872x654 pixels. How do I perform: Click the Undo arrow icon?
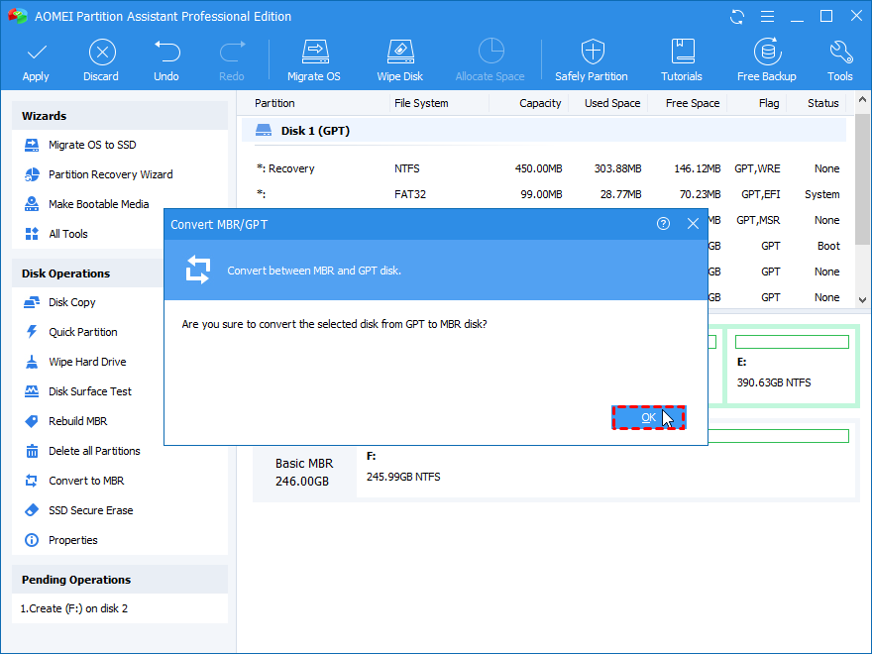tap(166, 53)
